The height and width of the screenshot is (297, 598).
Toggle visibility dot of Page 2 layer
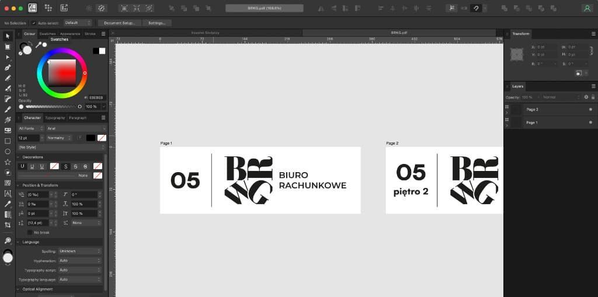(x=590, y=109)
